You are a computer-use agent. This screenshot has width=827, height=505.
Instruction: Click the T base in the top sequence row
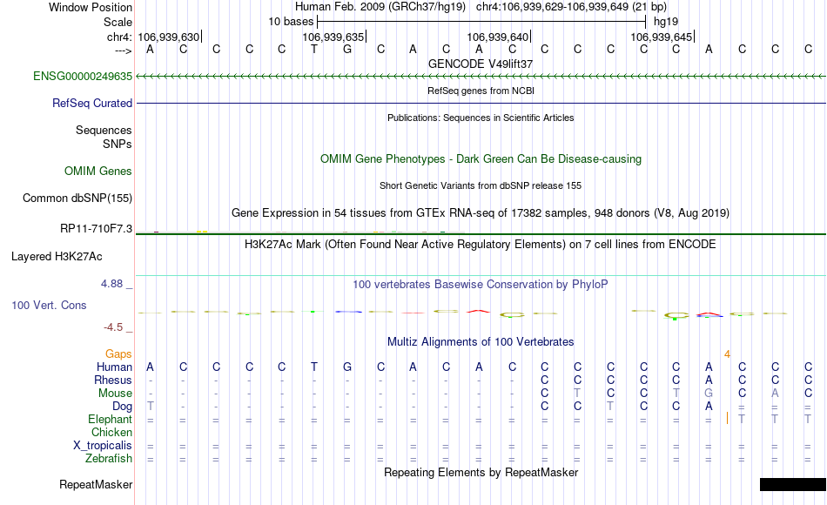[x=314, y=49]
